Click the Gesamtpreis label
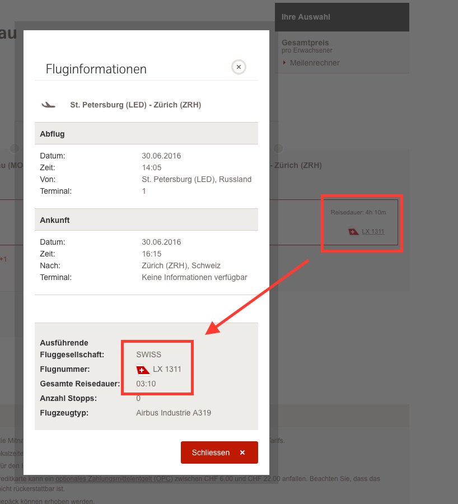Screen dimensions: 458x504 305,43
